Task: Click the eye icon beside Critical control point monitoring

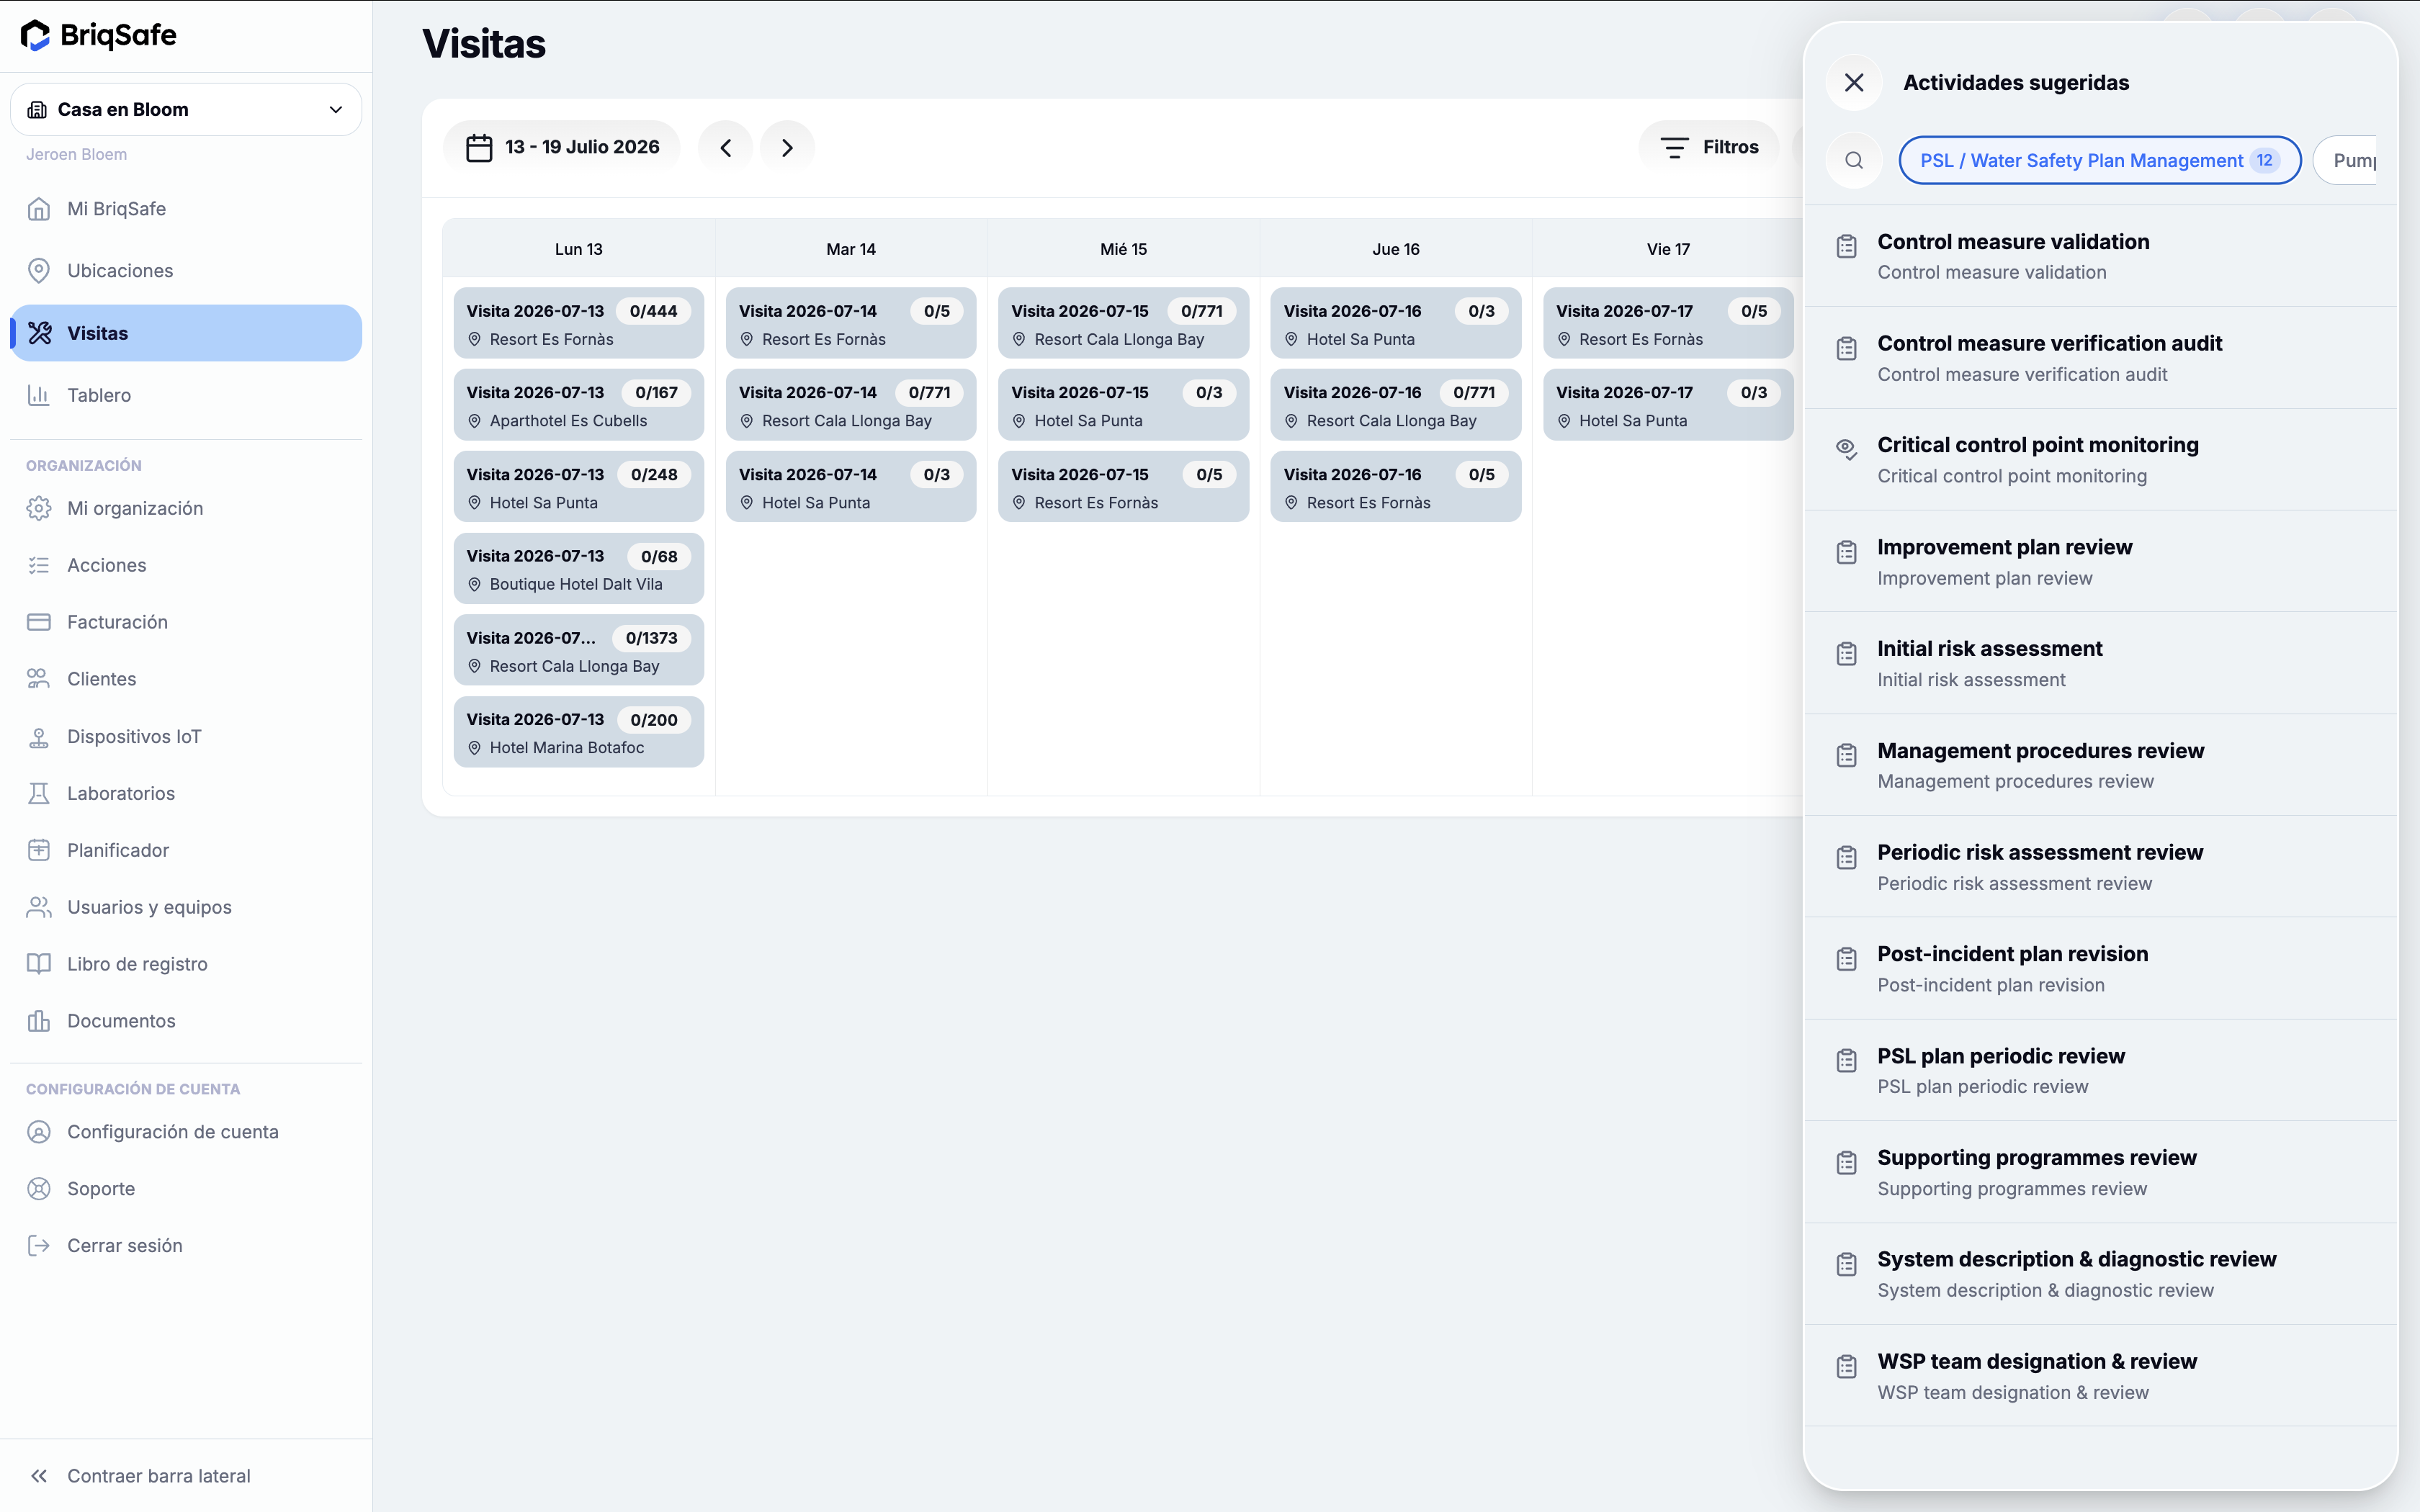Action: pos(1847,449)
